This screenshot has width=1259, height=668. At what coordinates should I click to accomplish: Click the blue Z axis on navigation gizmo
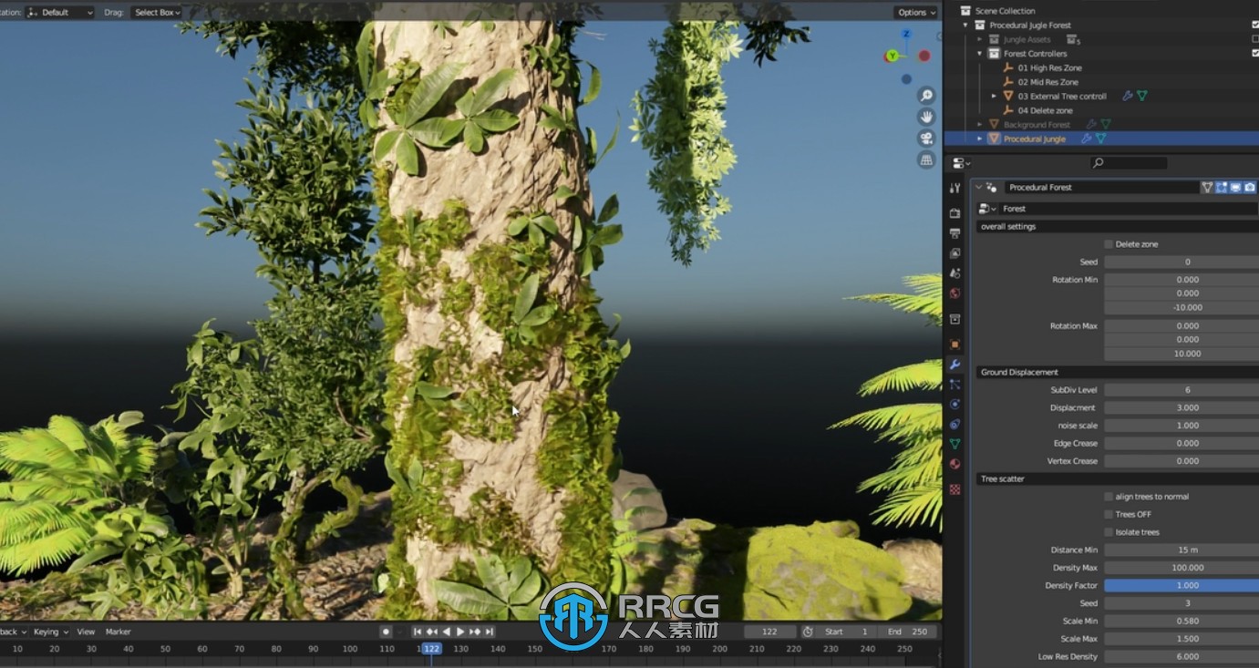(x=906, y=34)
